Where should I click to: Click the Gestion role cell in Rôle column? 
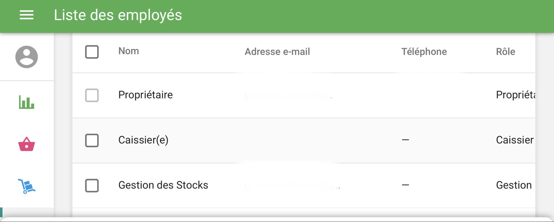(514, 185)
